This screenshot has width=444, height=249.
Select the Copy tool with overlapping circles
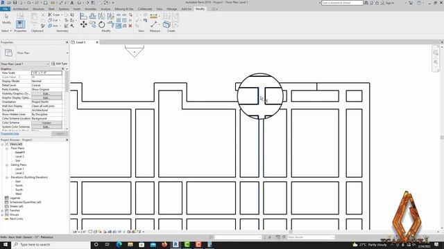(x=92, y=25)
